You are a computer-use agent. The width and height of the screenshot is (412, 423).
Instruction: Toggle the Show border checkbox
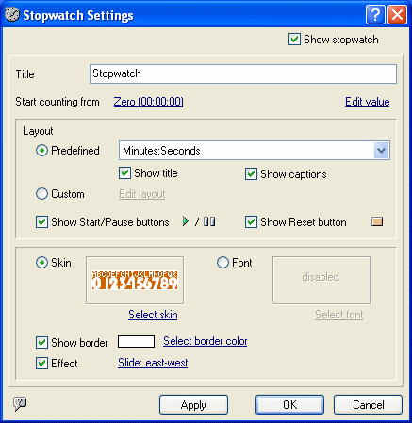pyautogui.click(x=41, y=342)
